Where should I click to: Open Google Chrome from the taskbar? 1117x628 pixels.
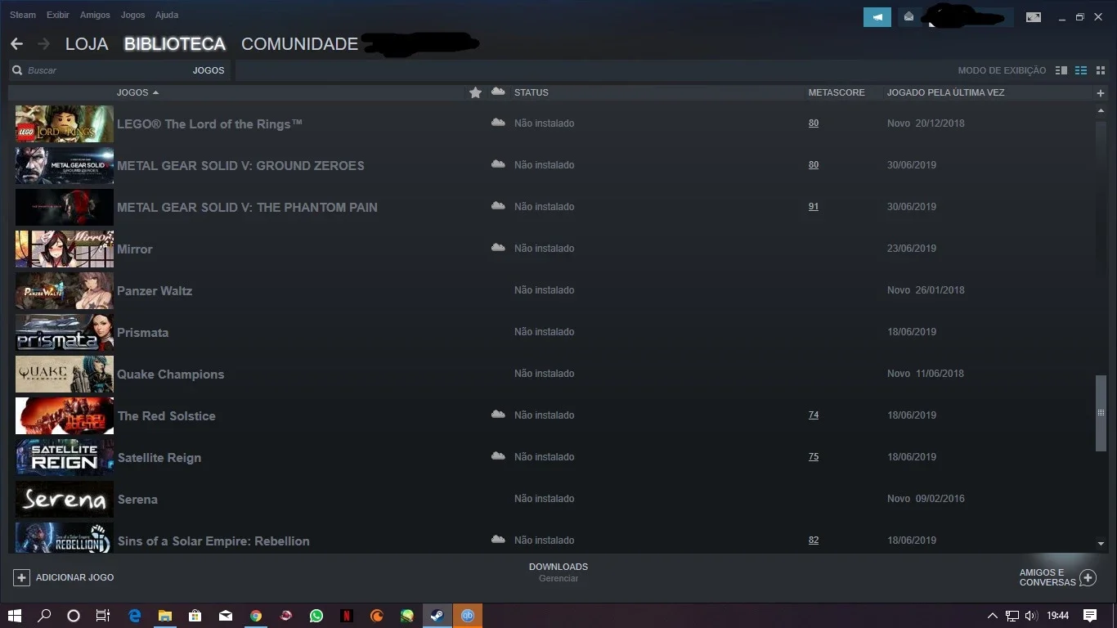pos(256,616)
